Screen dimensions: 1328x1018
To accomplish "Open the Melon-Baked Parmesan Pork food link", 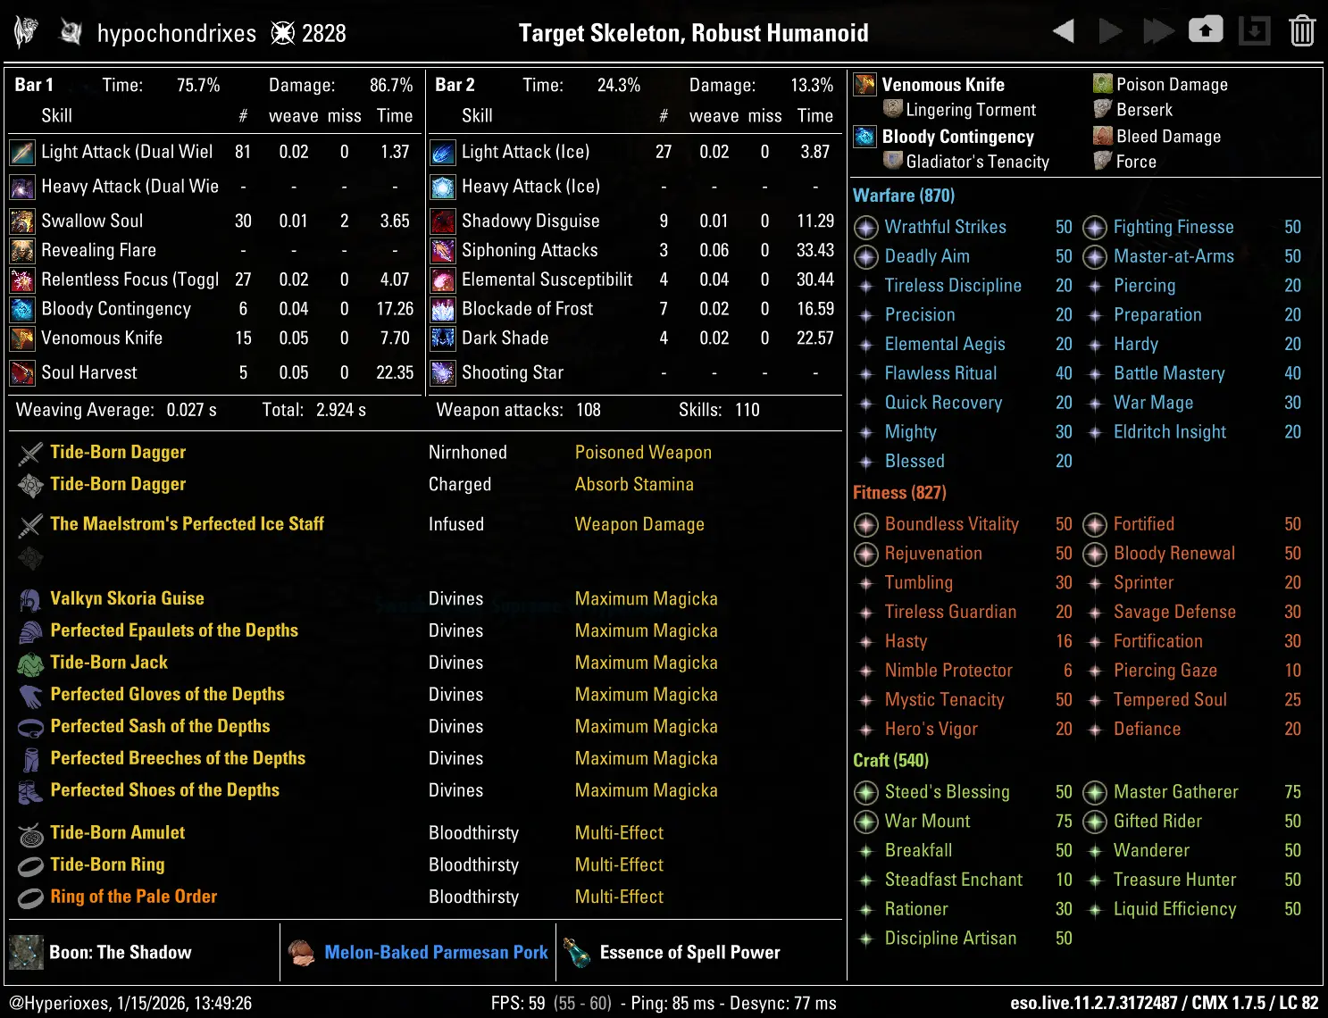I will point(436,953).
